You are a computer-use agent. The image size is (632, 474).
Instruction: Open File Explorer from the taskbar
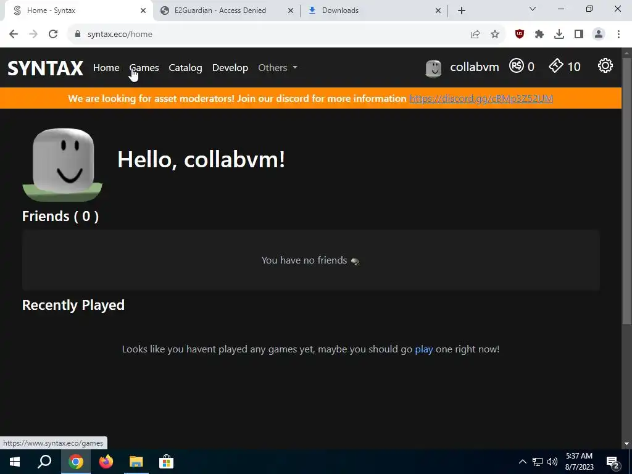tap(136, 462)
